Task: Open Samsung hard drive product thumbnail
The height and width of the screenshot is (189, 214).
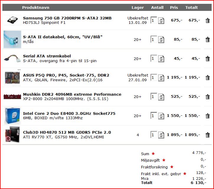Action: click(12, 20)
